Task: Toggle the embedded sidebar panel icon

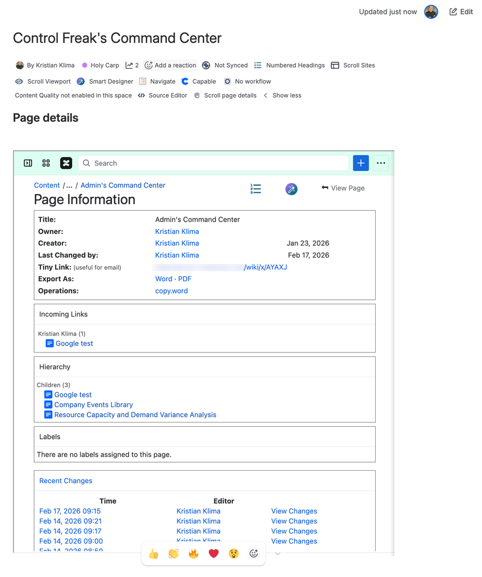Action: coord(28,163)
